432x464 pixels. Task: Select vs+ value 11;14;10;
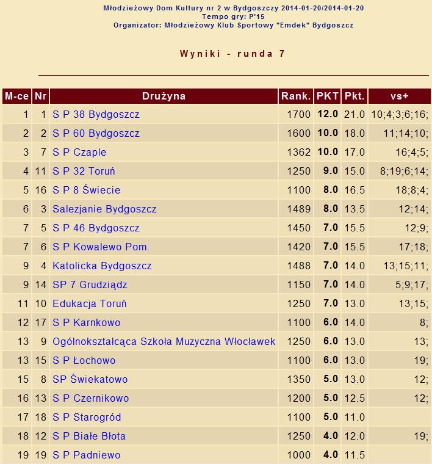[406, 134]
